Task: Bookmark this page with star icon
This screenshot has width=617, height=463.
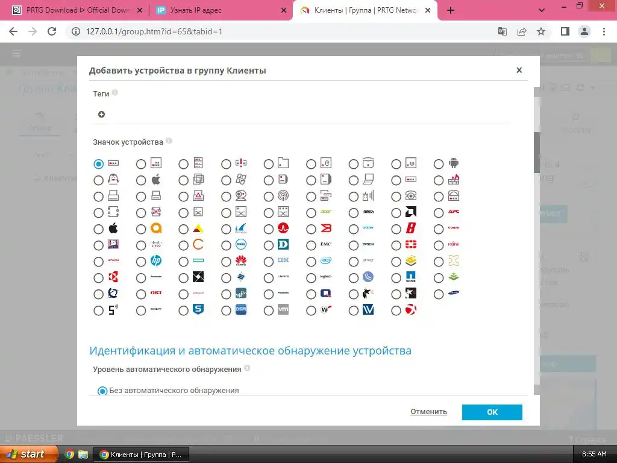Action: coord(541,31)
